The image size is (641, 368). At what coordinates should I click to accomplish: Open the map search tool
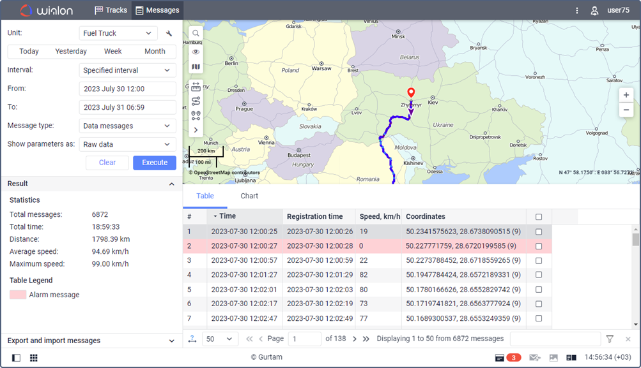tap(196, 33)
